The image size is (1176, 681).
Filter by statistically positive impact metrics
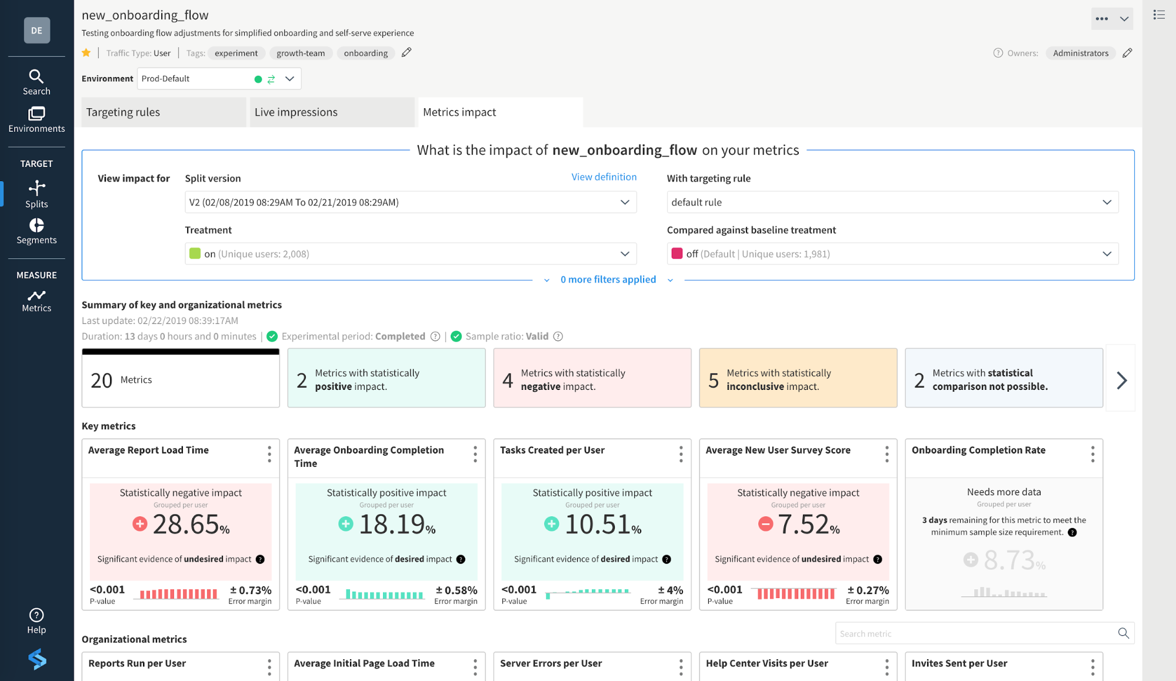(386, 378)
